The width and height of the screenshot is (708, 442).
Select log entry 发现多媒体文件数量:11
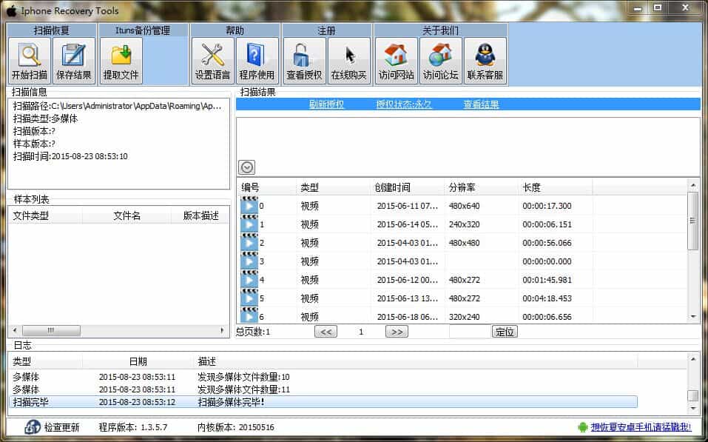click(243, 389)
